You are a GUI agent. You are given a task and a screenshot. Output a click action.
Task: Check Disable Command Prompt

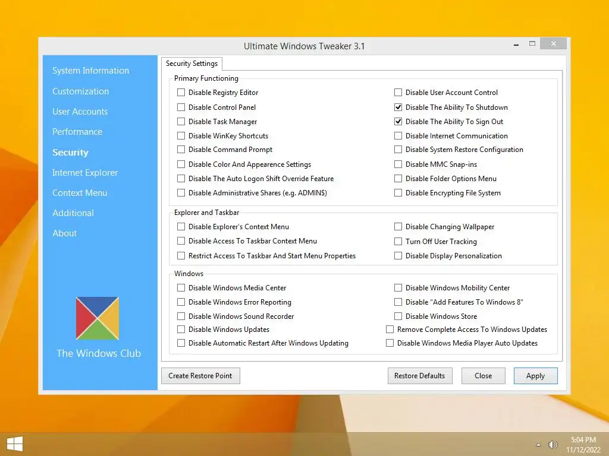pos(181,149)
